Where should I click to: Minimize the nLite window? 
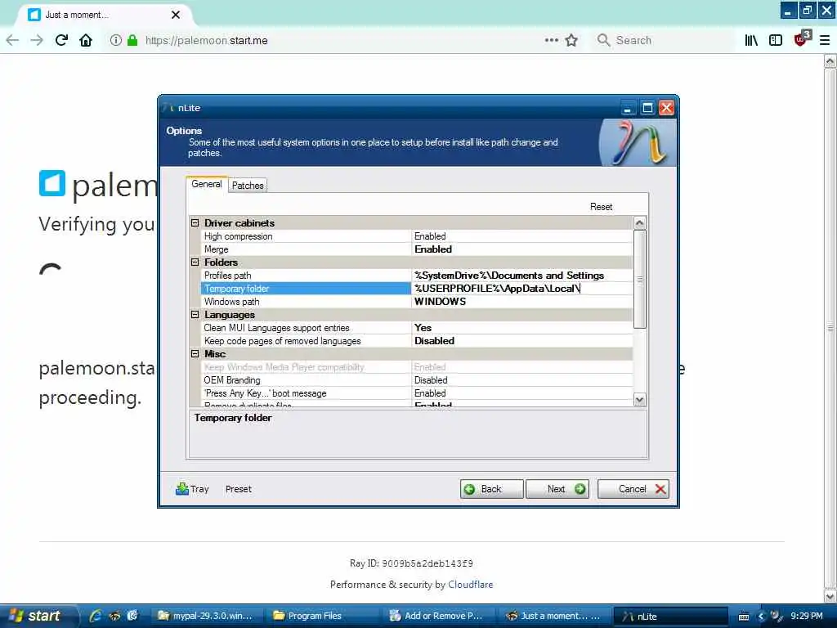(628, 109)
